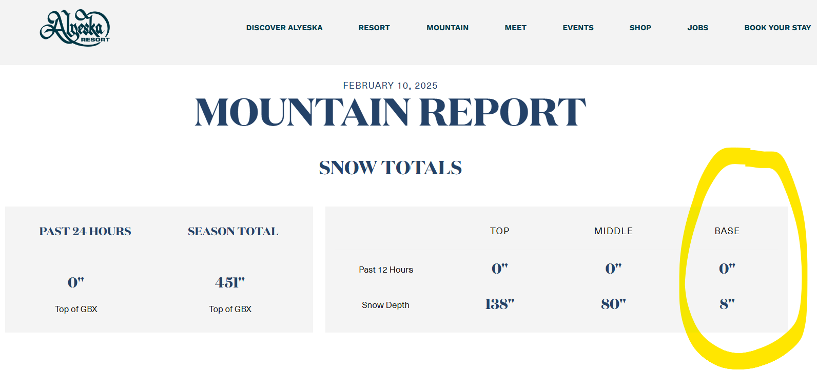The width and height of the screenshot is (817, 371).
Task: Click the Base column header
Action: [727, 231]
